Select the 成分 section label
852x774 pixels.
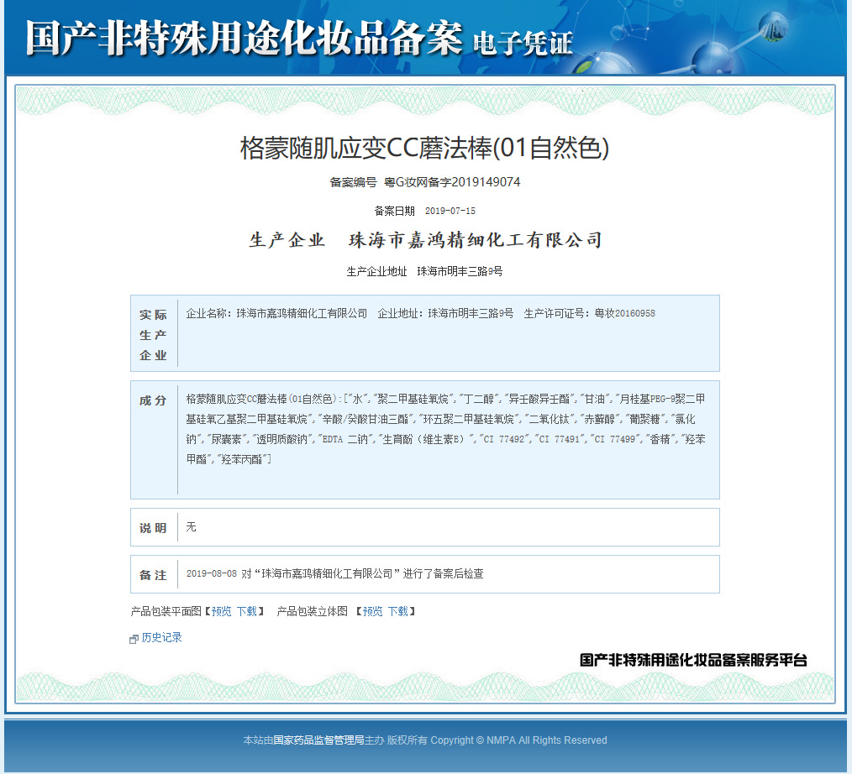coord(153,400)
